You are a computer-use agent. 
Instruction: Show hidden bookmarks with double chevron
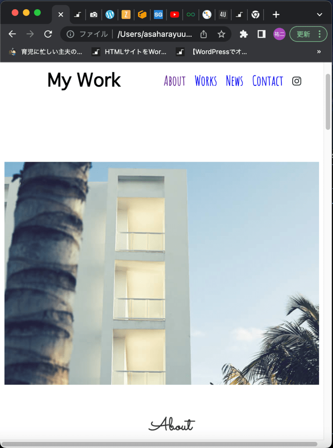319,52
